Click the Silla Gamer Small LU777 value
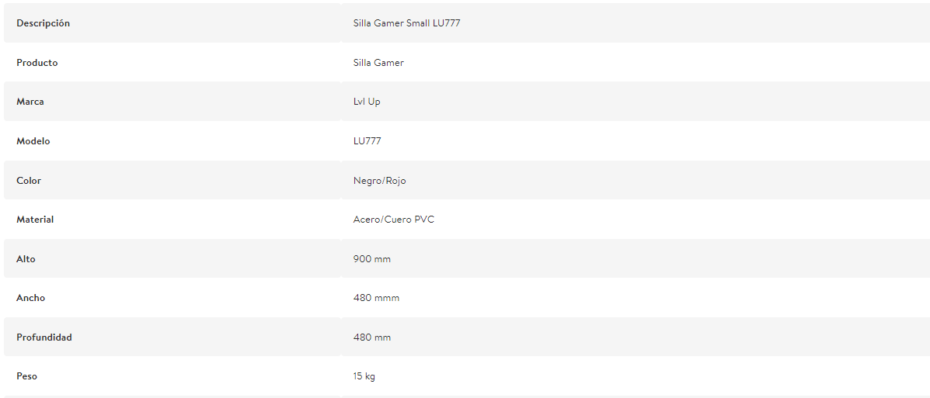The image size is (930, 398). tap(406, 23)
